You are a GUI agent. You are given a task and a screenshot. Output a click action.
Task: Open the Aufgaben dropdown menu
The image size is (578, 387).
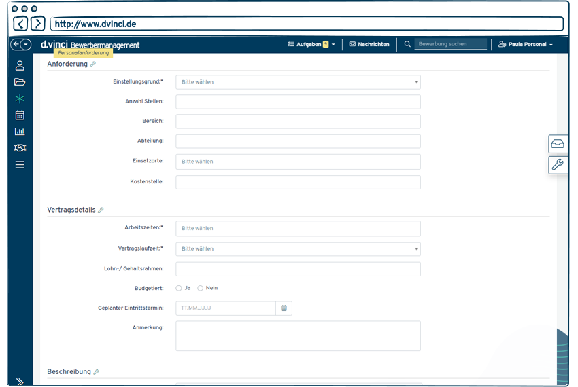311,44
